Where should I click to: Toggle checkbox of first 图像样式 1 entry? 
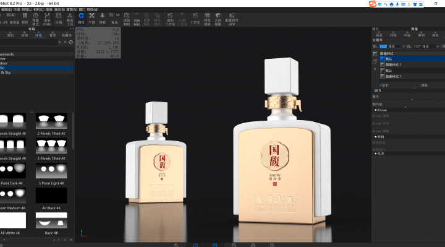coord(383,65)
